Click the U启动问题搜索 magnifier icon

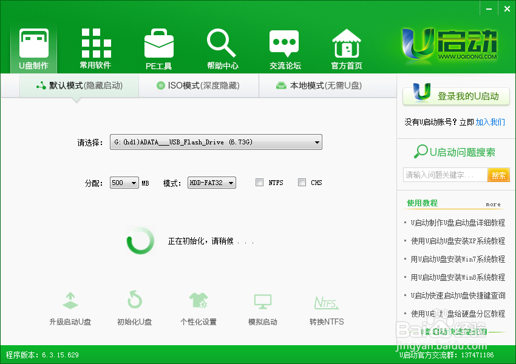point(421,152)
